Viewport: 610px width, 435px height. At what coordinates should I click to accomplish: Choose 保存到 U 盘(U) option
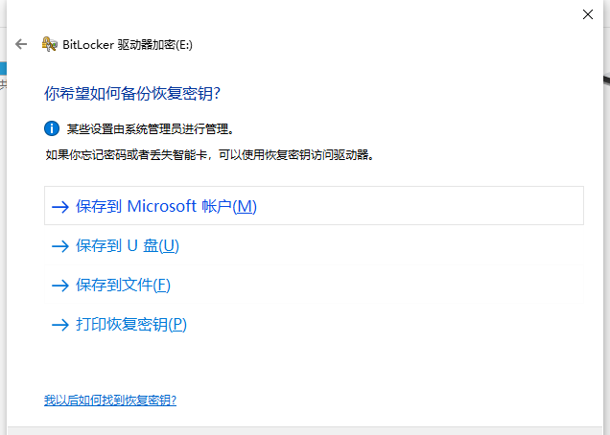(314, 245)
